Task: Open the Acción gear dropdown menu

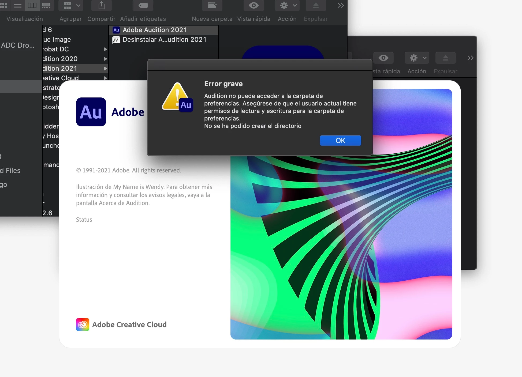Action: pyautogui.click(x=287, y=5)
